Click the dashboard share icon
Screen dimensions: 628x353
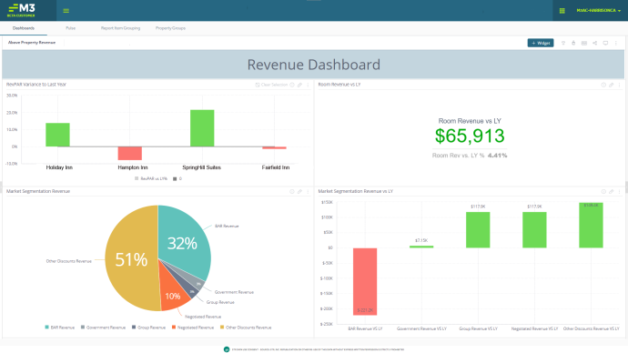coord(594,43)
